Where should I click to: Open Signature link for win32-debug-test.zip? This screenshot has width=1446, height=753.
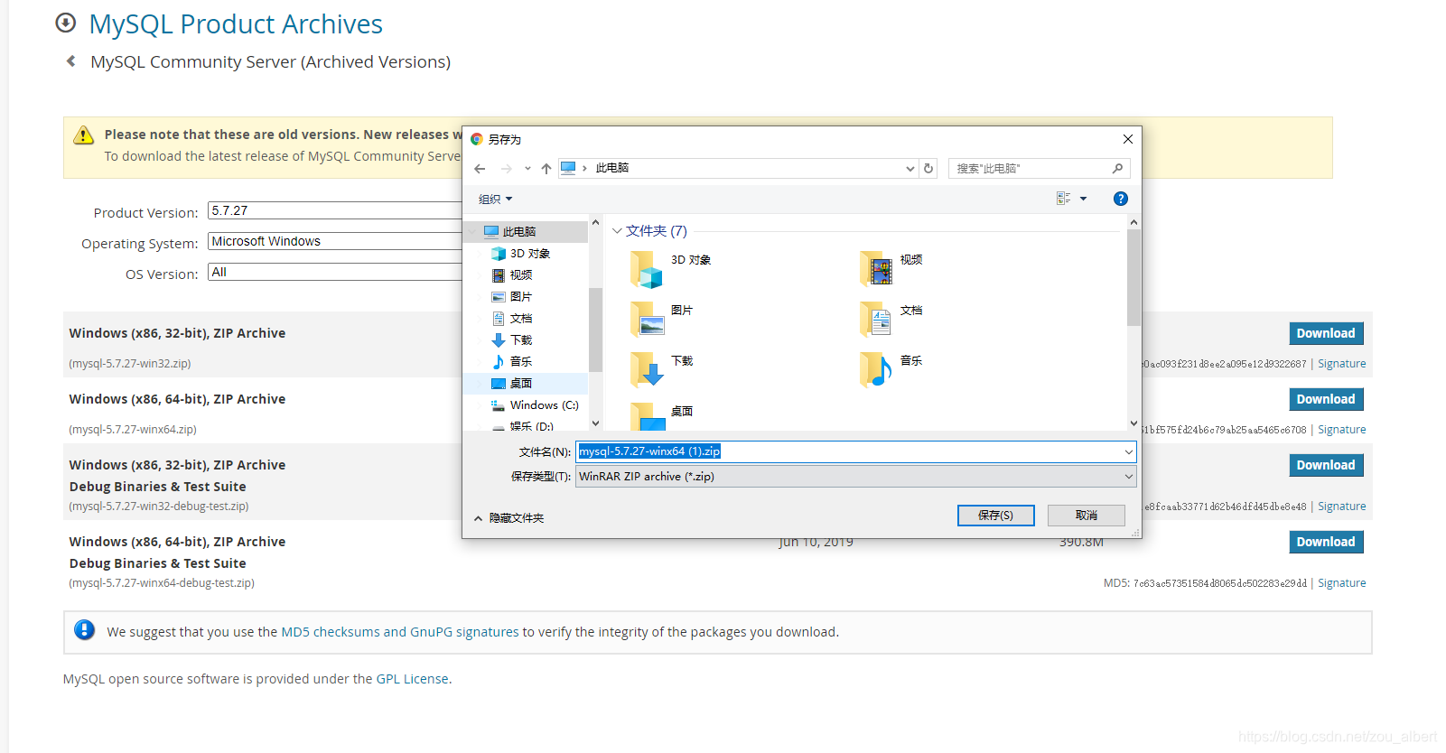(x=1341, y=507)
